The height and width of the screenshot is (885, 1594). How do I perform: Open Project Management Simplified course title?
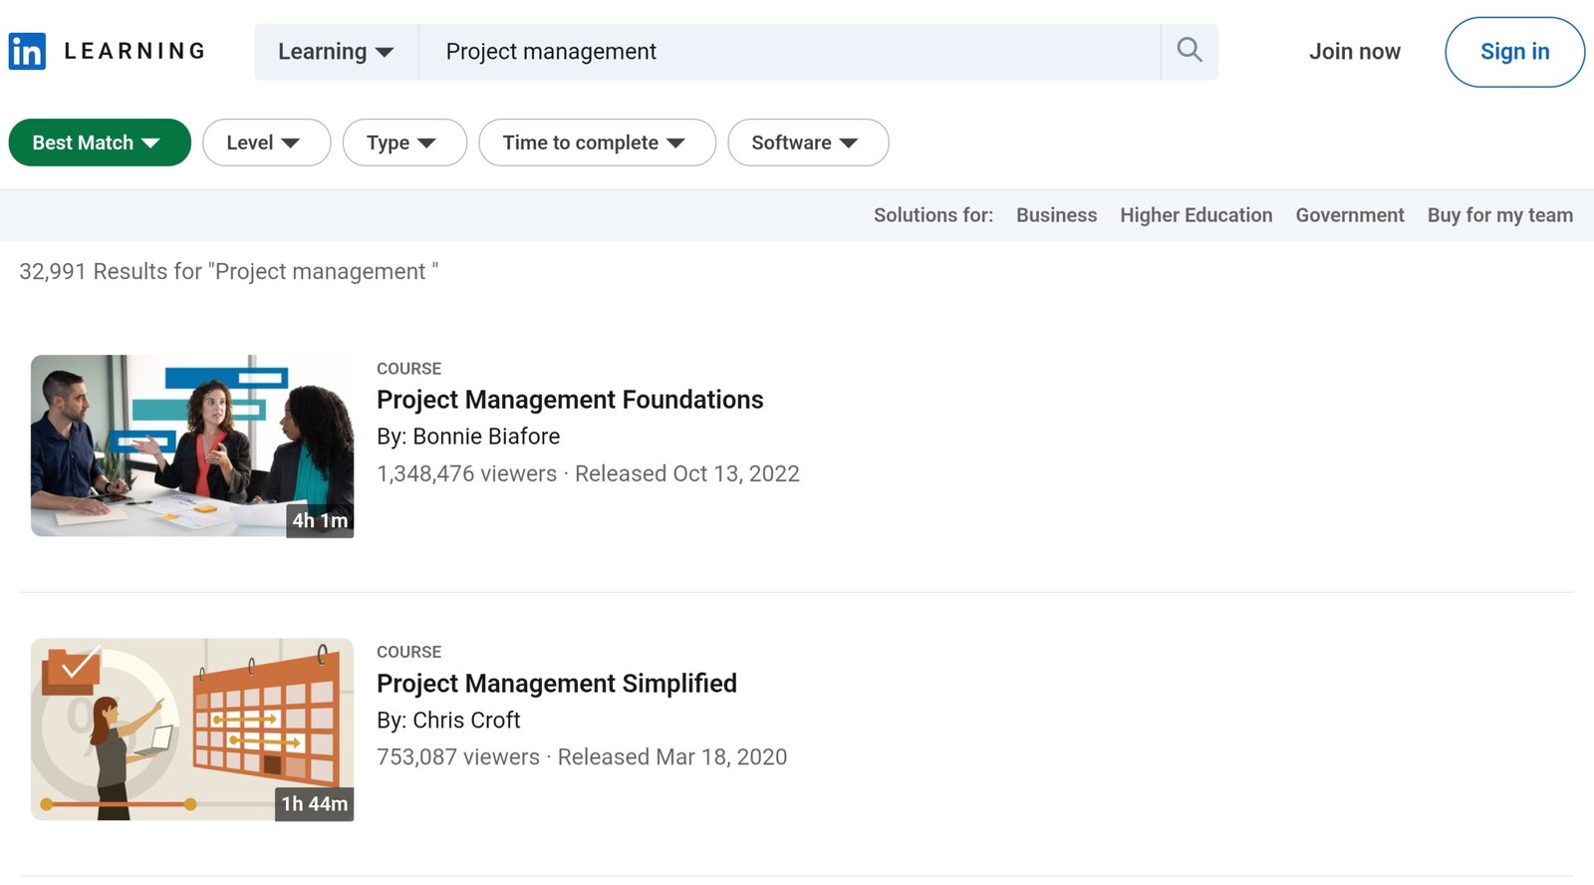(x=557, y=684)
